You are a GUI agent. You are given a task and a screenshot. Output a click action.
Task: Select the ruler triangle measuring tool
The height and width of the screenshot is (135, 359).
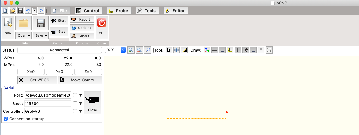184,50
